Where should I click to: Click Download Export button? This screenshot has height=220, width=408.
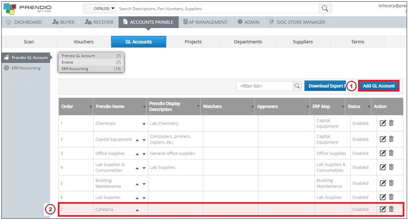(x=326, y=86)
